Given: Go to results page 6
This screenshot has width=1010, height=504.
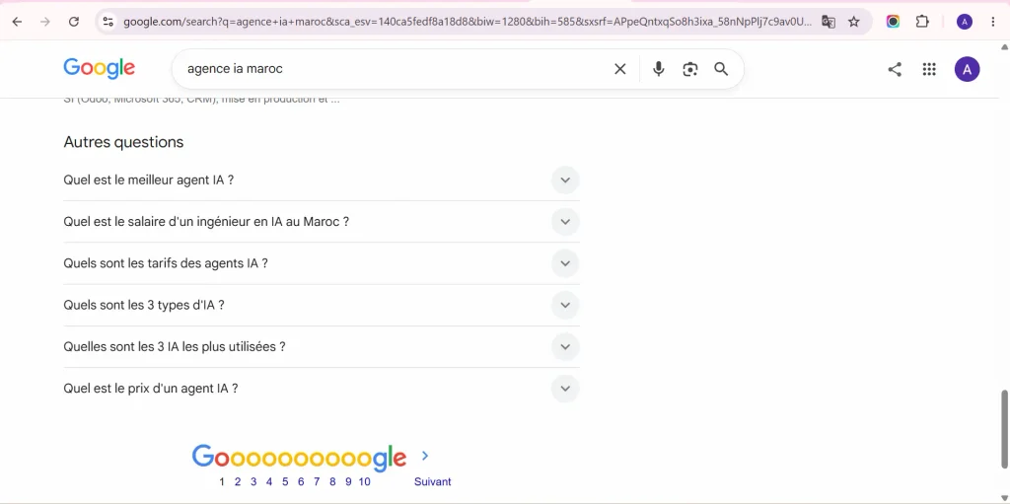Looking at the screenshot, I should (x=301, y=481).
